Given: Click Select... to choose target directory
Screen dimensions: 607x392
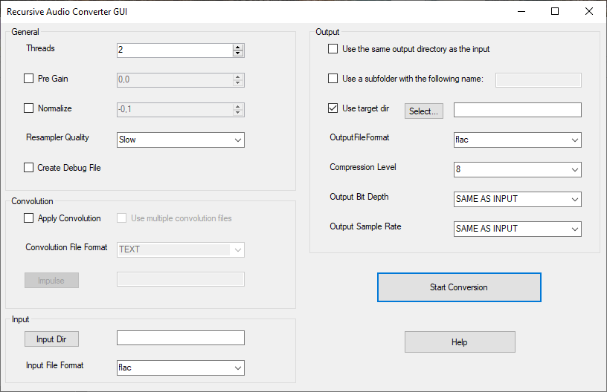Looking at the screenshot, I should (424, 111).
